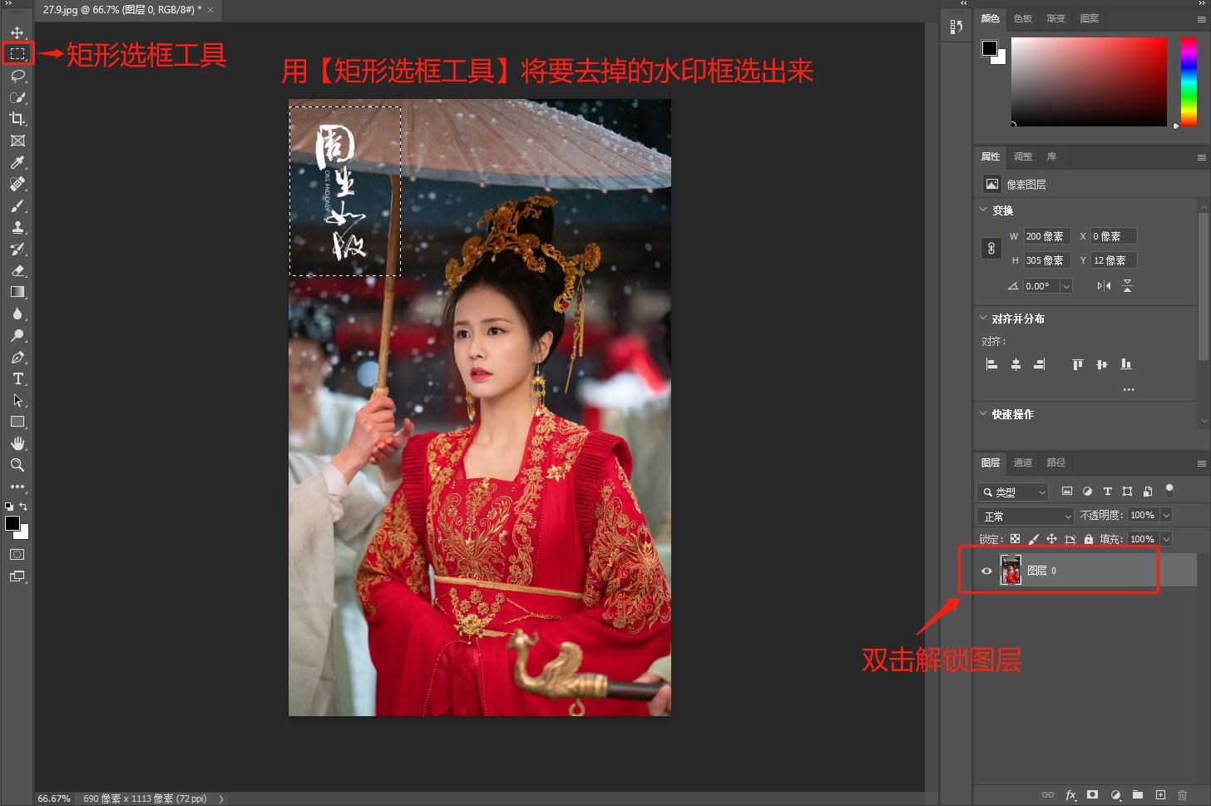Screen dimensions: 1211x806
Task: Select the Lasso tool
Action: 18,77
